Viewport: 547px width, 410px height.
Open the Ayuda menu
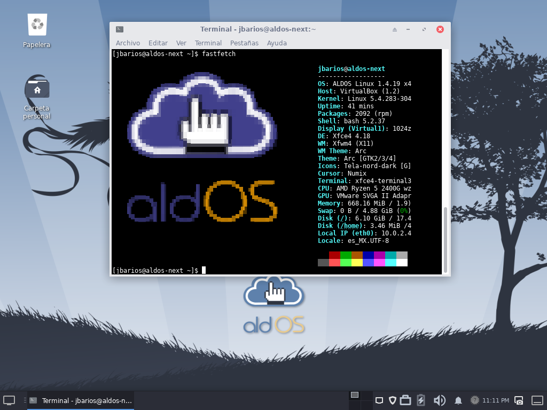[277, 43]
